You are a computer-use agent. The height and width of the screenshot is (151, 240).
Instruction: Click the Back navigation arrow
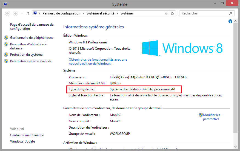[8, 13]
